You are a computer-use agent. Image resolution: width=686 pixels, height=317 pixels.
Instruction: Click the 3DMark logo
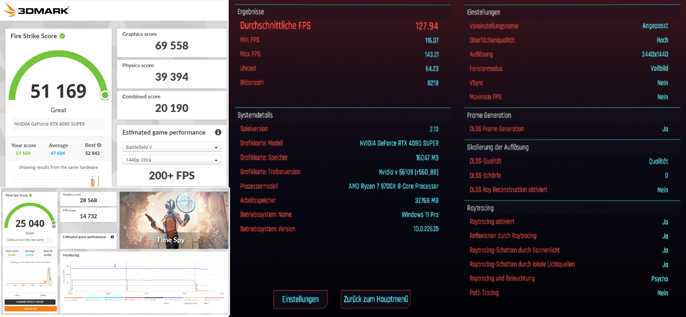[x=36, y=10]
